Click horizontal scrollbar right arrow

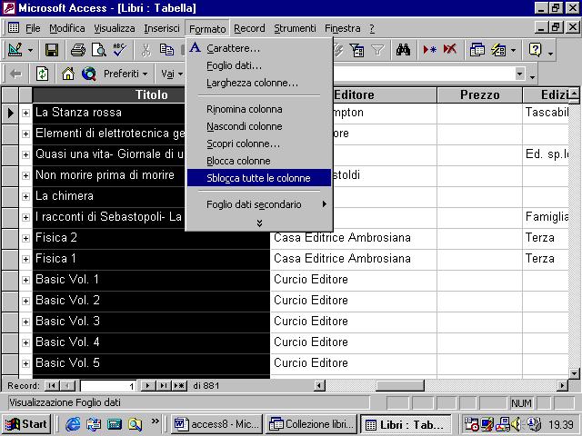(562, 385)
